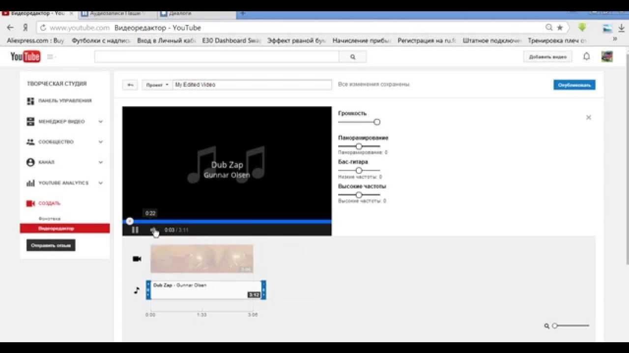This screenshot has width=629, height=353.
Task: Click the YouTube Analytics bar chart icon
Action: click(x=30, y=183)
